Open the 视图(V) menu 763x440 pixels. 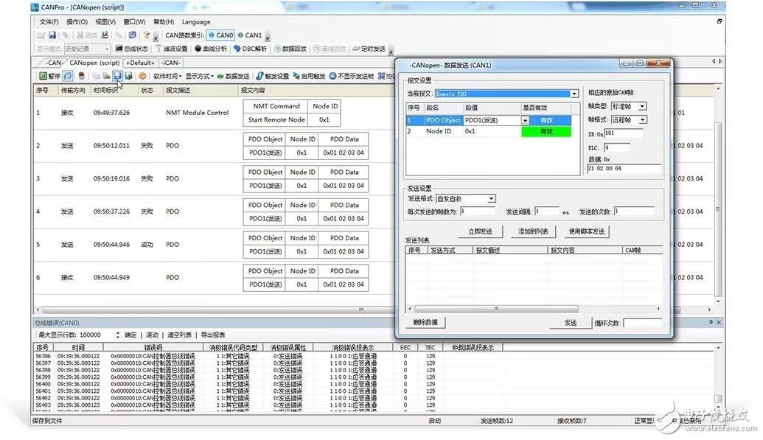[x=105, y=22]
